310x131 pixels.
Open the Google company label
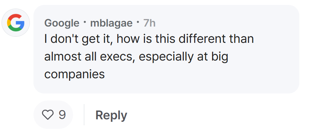(62, 23)
